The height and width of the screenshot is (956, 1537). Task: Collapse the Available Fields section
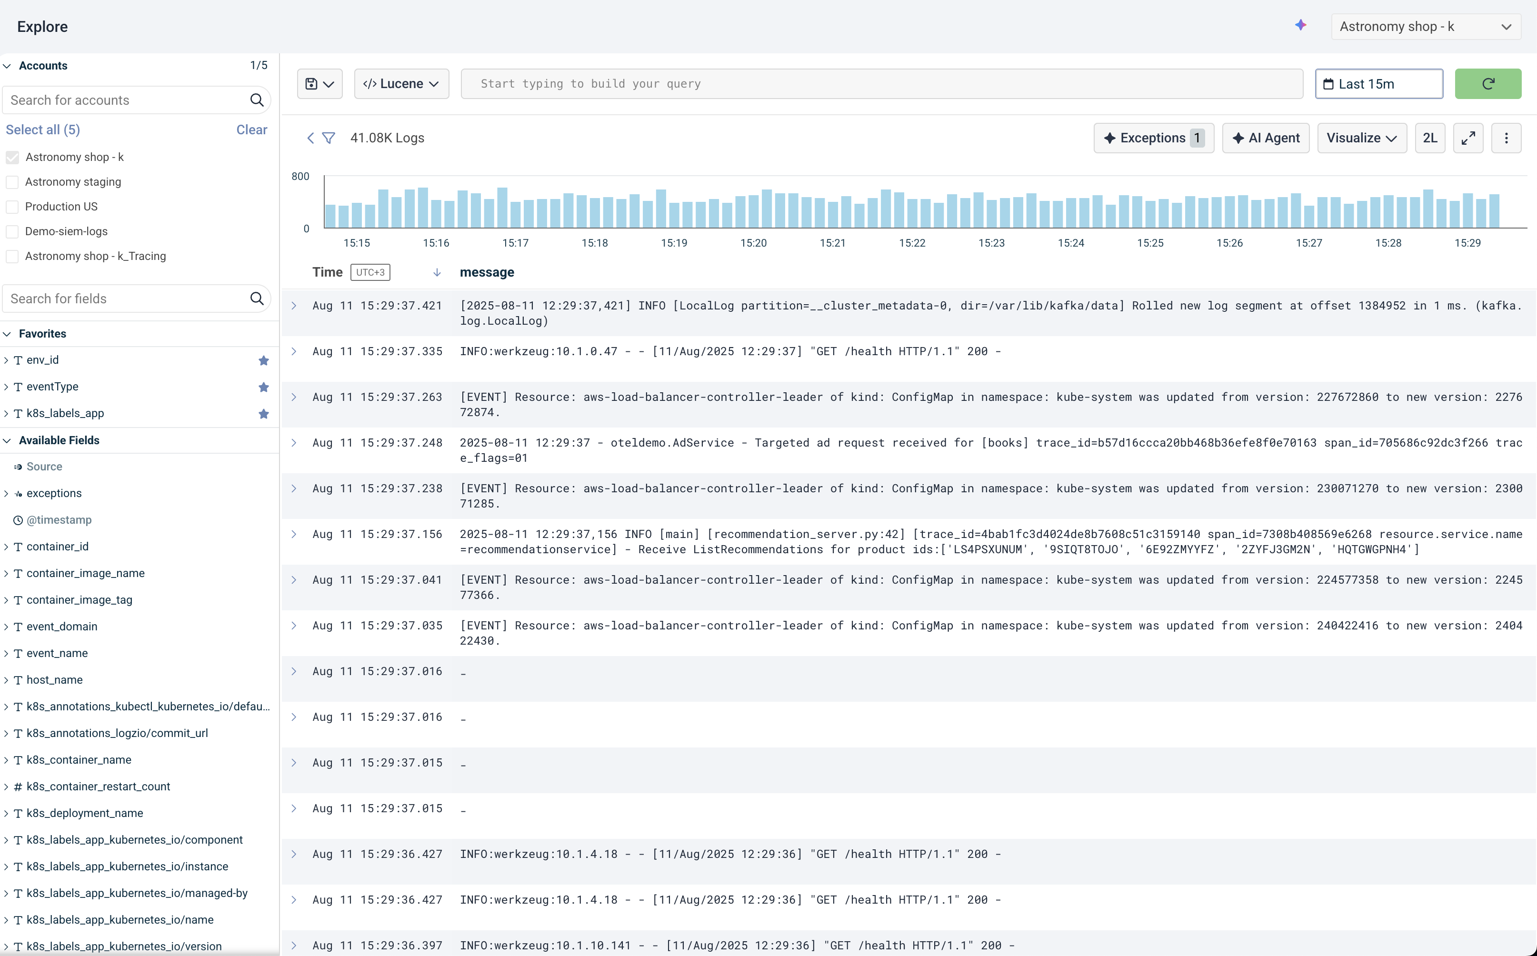[x=7, y=441]
